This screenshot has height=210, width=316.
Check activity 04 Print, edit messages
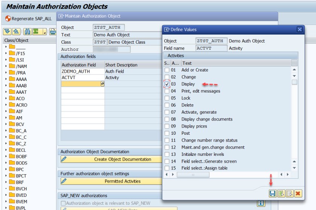(x=167, y=91)
